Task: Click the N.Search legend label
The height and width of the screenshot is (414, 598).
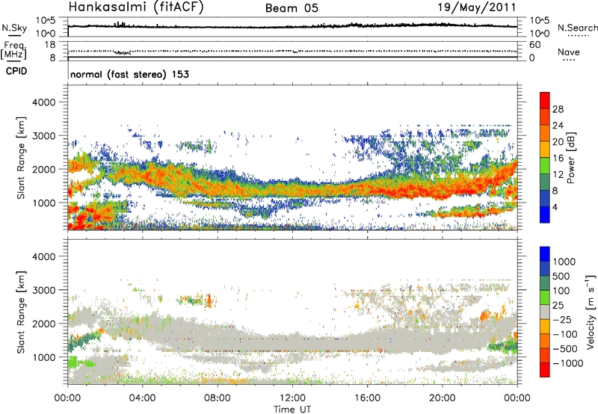Action: click(x=577, y=28)
